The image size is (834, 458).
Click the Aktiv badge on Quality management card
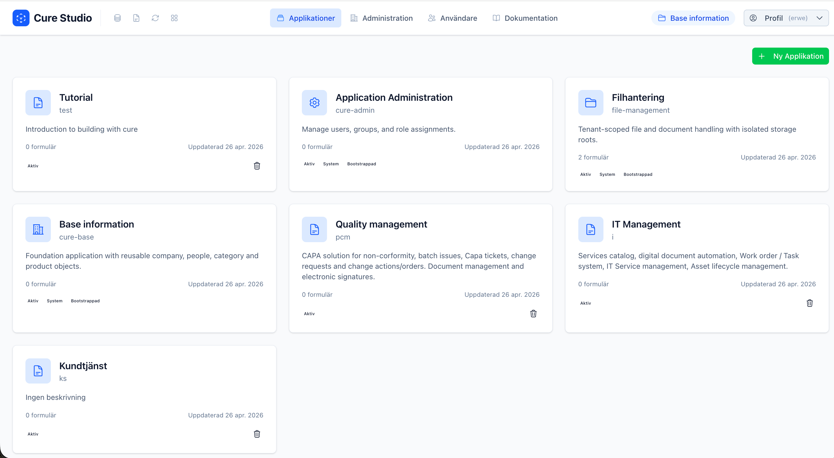[x=309, y=314]
